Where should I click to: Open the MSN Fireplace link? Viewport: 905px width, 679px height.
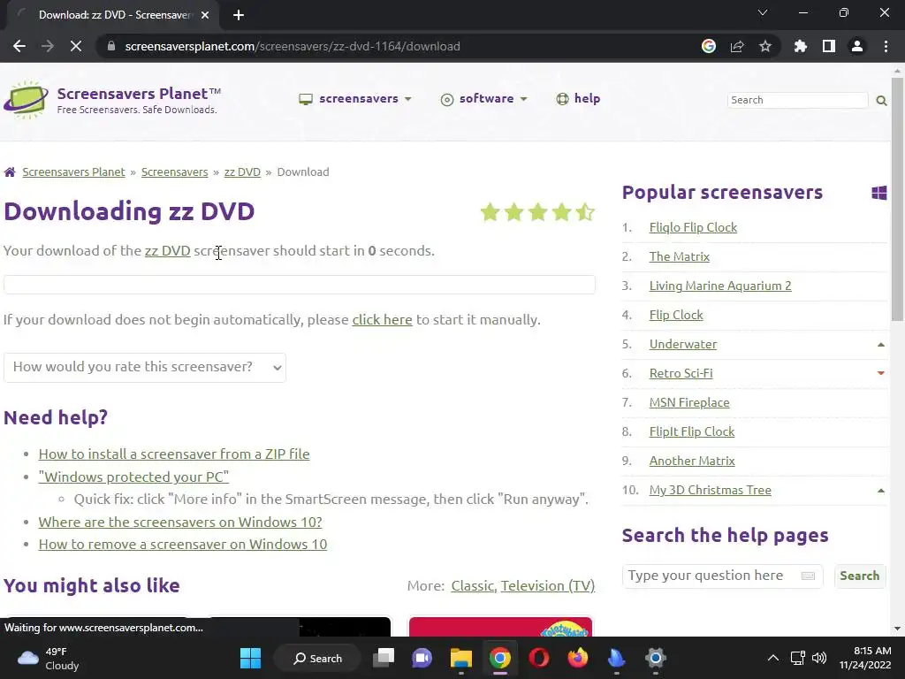(x=689, y=402)
